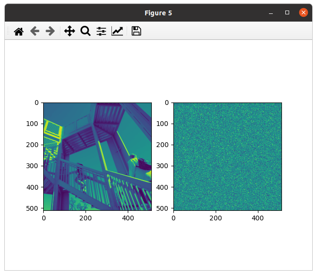Click the right noise image plot
This screenshot has width=317, height=275.
point(227,156)
